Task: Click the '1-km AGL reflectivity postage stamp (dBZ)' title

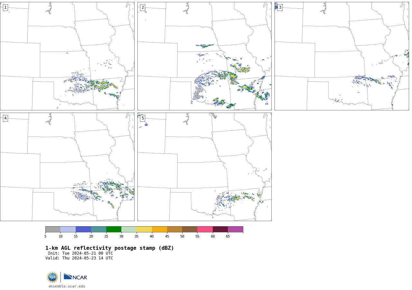Action: 109,248
